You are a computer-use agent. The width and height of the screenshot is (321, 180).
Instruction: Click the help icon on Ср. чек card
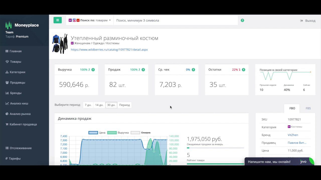point(193,69)
